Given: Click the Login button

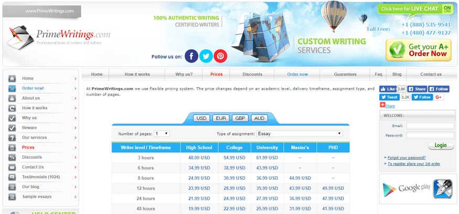Looking at the screenshot, I should pos(441,145).
